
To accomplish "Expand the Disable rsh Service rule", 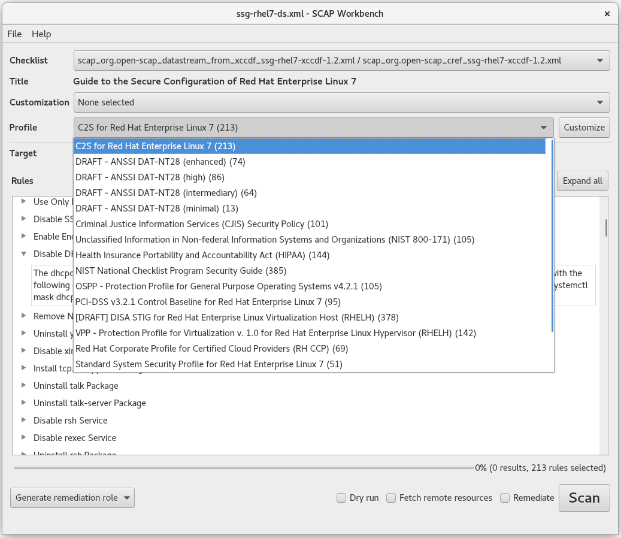I will [x=23, y=420].
